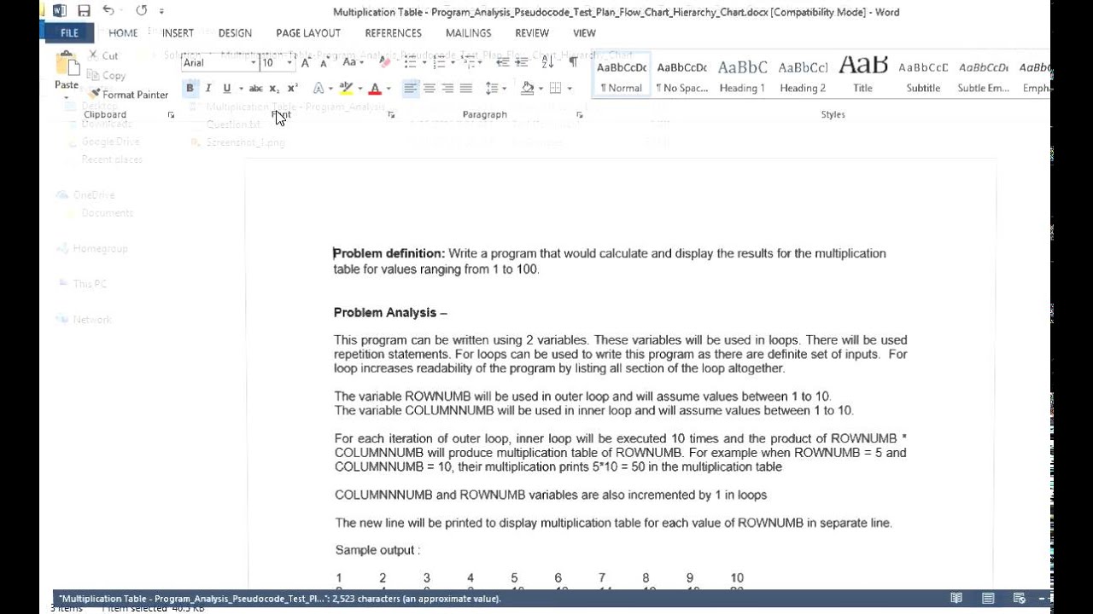Apply the Title style

pos(863,75)
